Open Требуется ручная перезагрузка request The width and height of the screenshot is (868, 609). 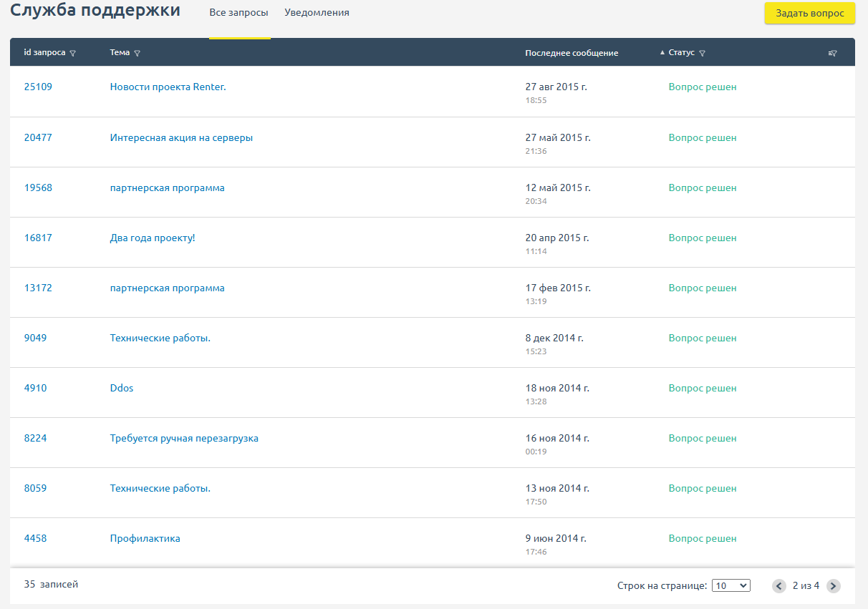[x=184, y=438]
